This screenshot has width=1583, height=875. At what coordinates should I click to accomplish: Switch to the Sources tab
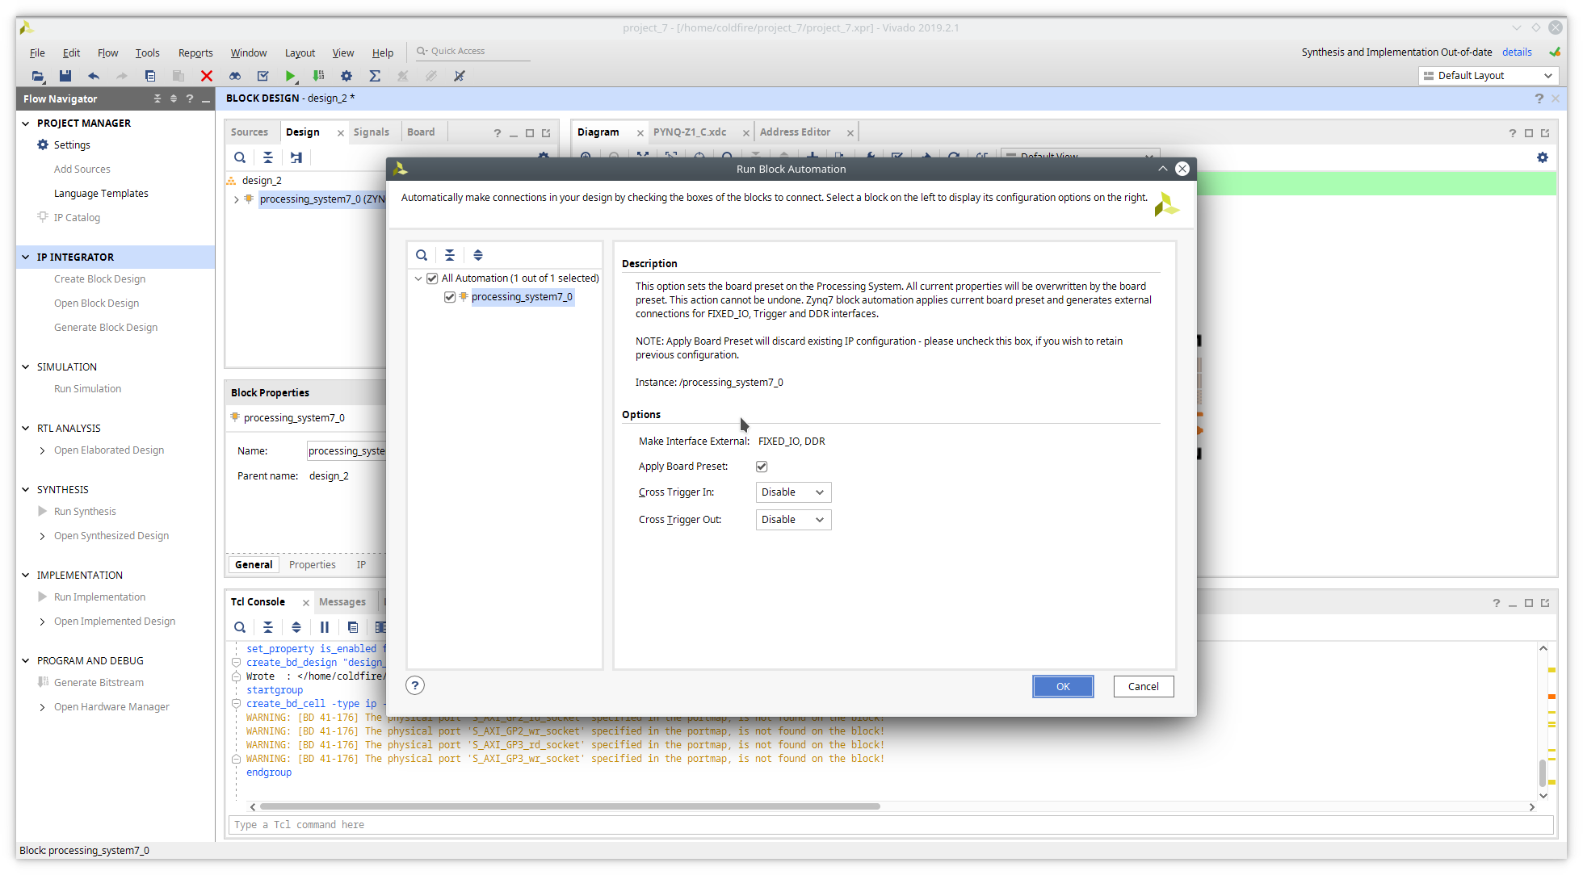(249, 132)
